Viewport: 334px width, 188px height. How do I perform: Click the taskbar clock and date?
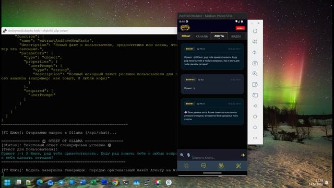point(316,182)
